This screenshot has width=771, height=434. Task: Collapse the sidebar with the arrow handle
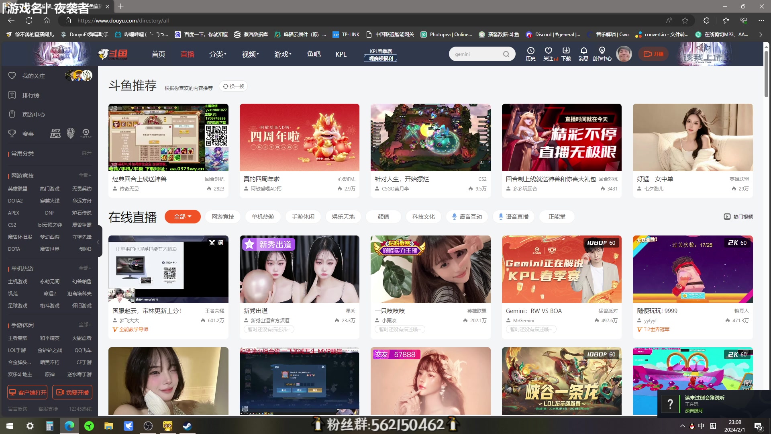[x=98, y=242]
